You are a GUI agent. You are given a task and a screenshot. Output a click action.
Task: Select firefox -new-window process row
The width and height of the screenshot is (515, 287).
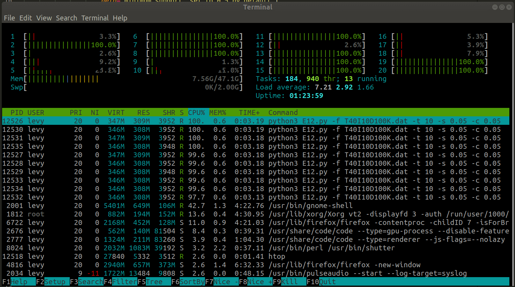coord(256,265)
